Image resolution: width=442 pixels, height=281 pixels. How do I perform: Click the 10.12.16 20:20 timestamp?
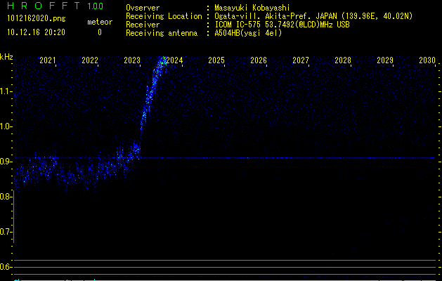point(37,32)
